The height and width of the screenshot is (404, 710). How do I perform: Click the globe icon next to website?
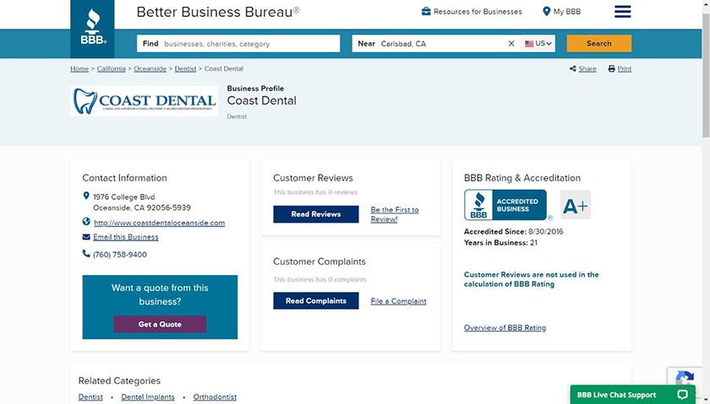[x=86, y=222]
